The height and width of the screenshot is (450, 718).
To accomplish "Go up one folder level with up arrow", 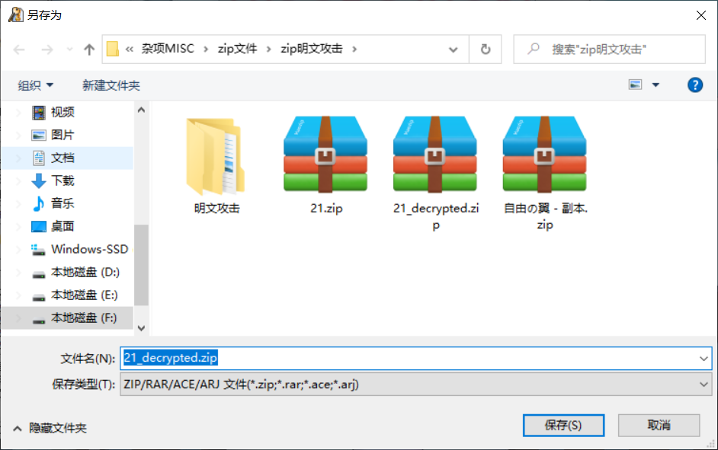I will 88,49.
